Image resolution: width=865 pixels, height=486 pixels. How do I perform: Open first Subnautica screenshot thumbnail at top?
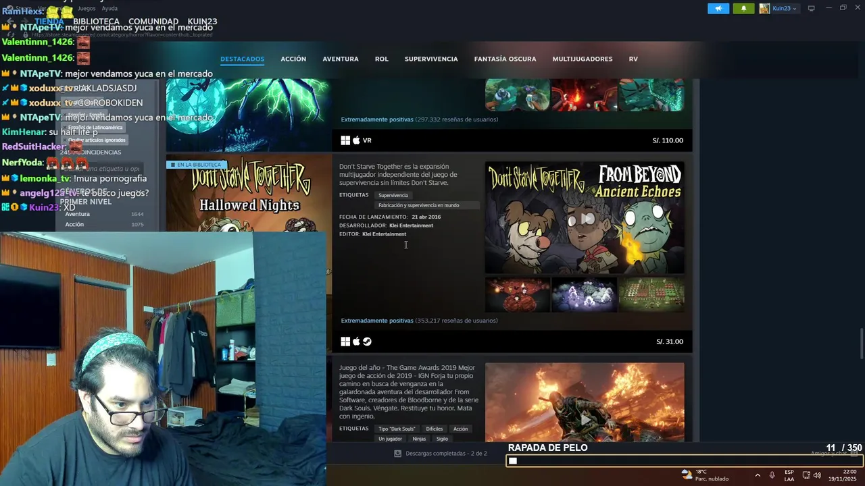point(518,94)
